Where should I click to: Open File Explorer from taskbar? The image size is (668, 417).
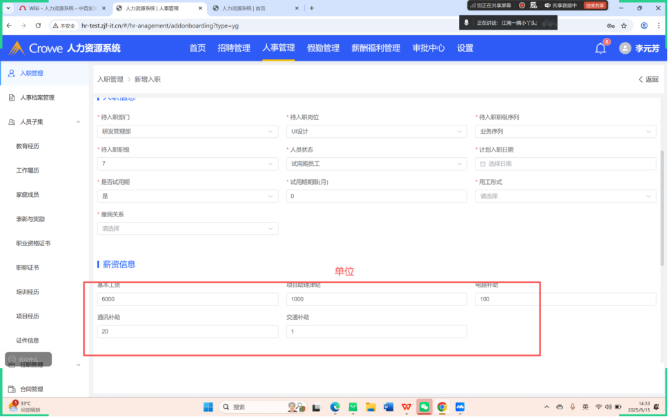(x=371, y=407)
